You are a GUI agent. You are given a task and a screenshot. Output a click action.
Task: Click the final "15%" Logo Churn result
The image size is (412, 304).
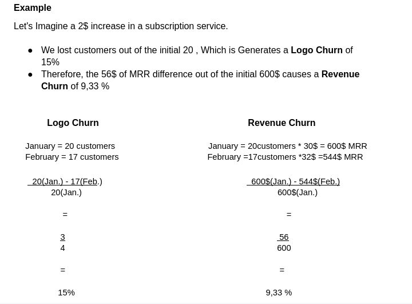tap(66, 293)
